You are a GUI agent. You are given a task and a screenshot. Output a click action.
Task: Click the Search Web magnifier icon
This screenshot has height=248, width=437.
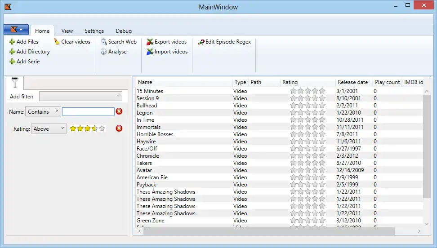104,42
